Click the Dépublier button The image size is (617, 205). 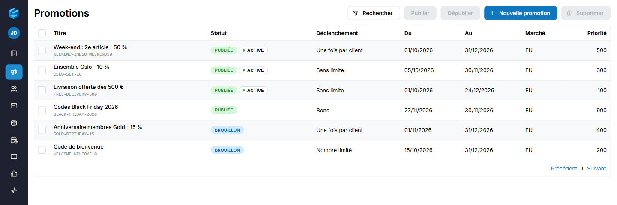[460, 13]
